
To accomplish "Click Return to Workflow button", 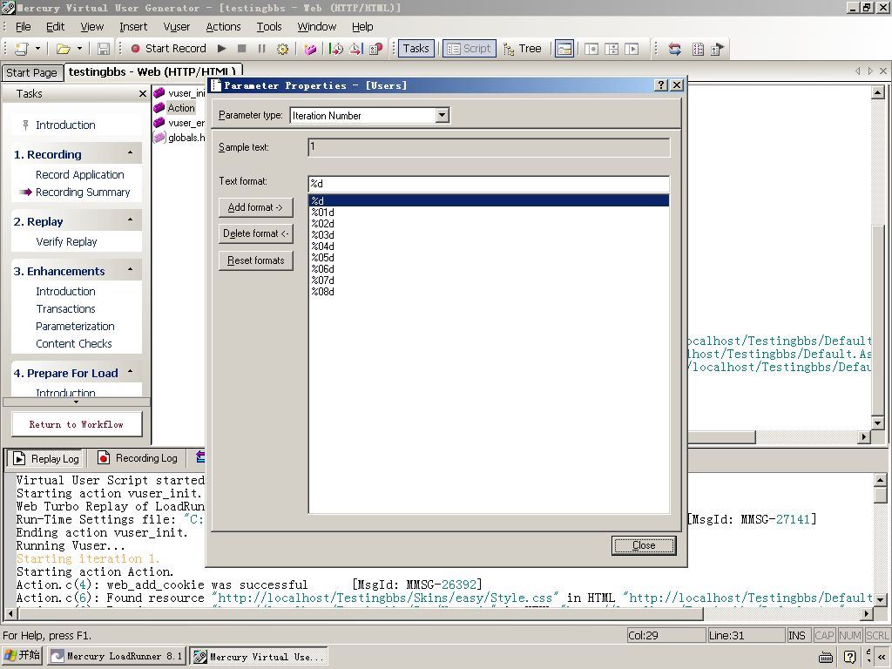I will click(x=77, y=424).
